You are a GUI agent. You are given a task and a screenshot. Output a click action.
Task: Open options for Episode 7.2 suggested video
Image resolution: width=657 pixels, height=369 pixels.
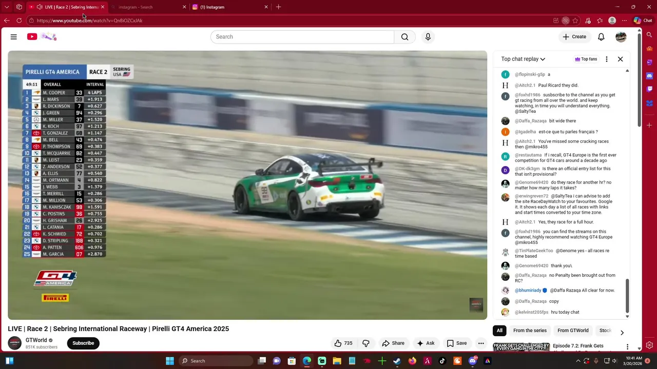pos(627,346)
